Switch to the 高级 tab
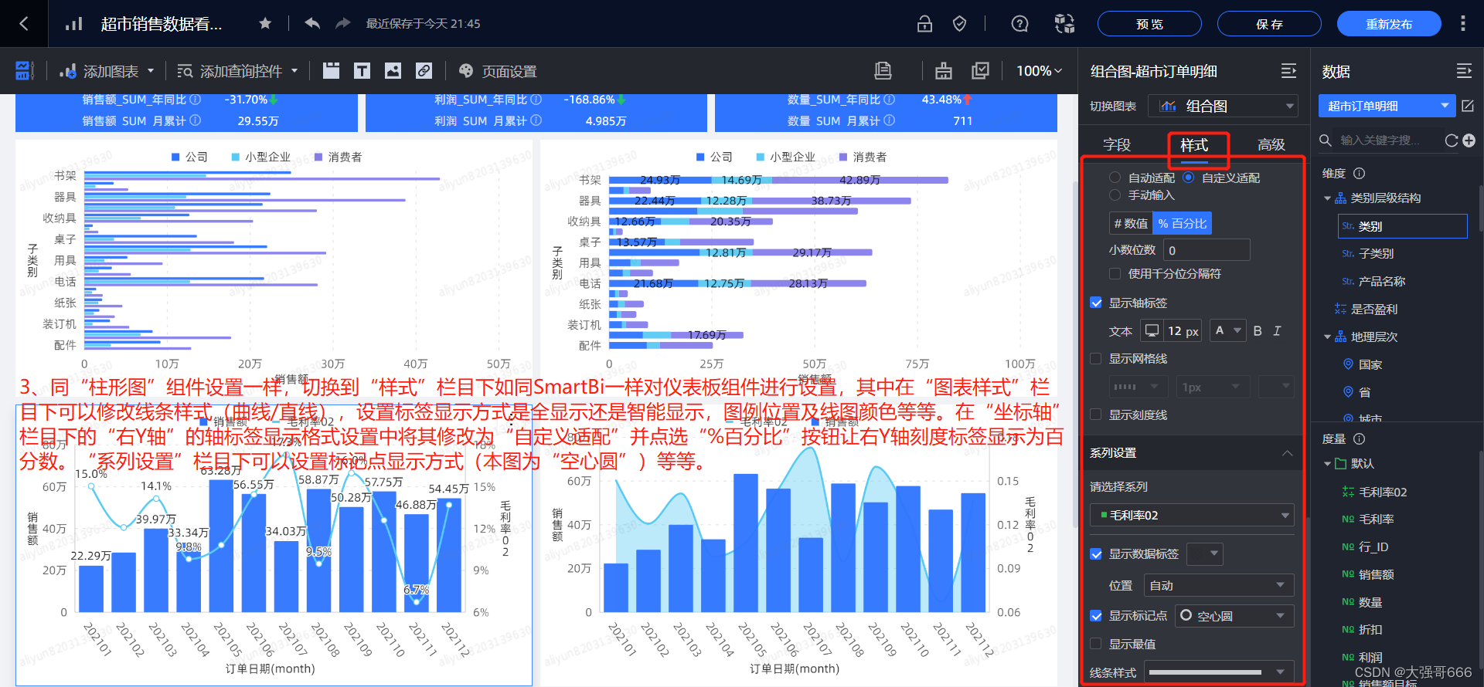The image size is (1484, 687). (1271, 144)
